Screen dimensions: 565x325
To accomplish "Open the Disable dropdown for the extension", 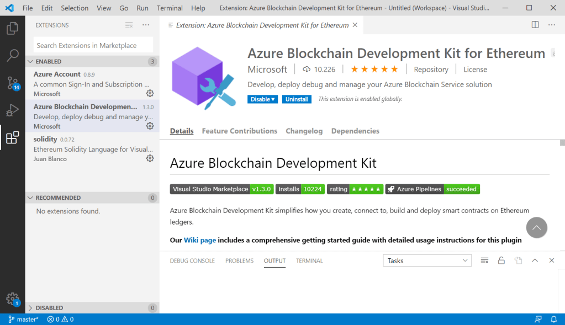I will coord(262,99).
